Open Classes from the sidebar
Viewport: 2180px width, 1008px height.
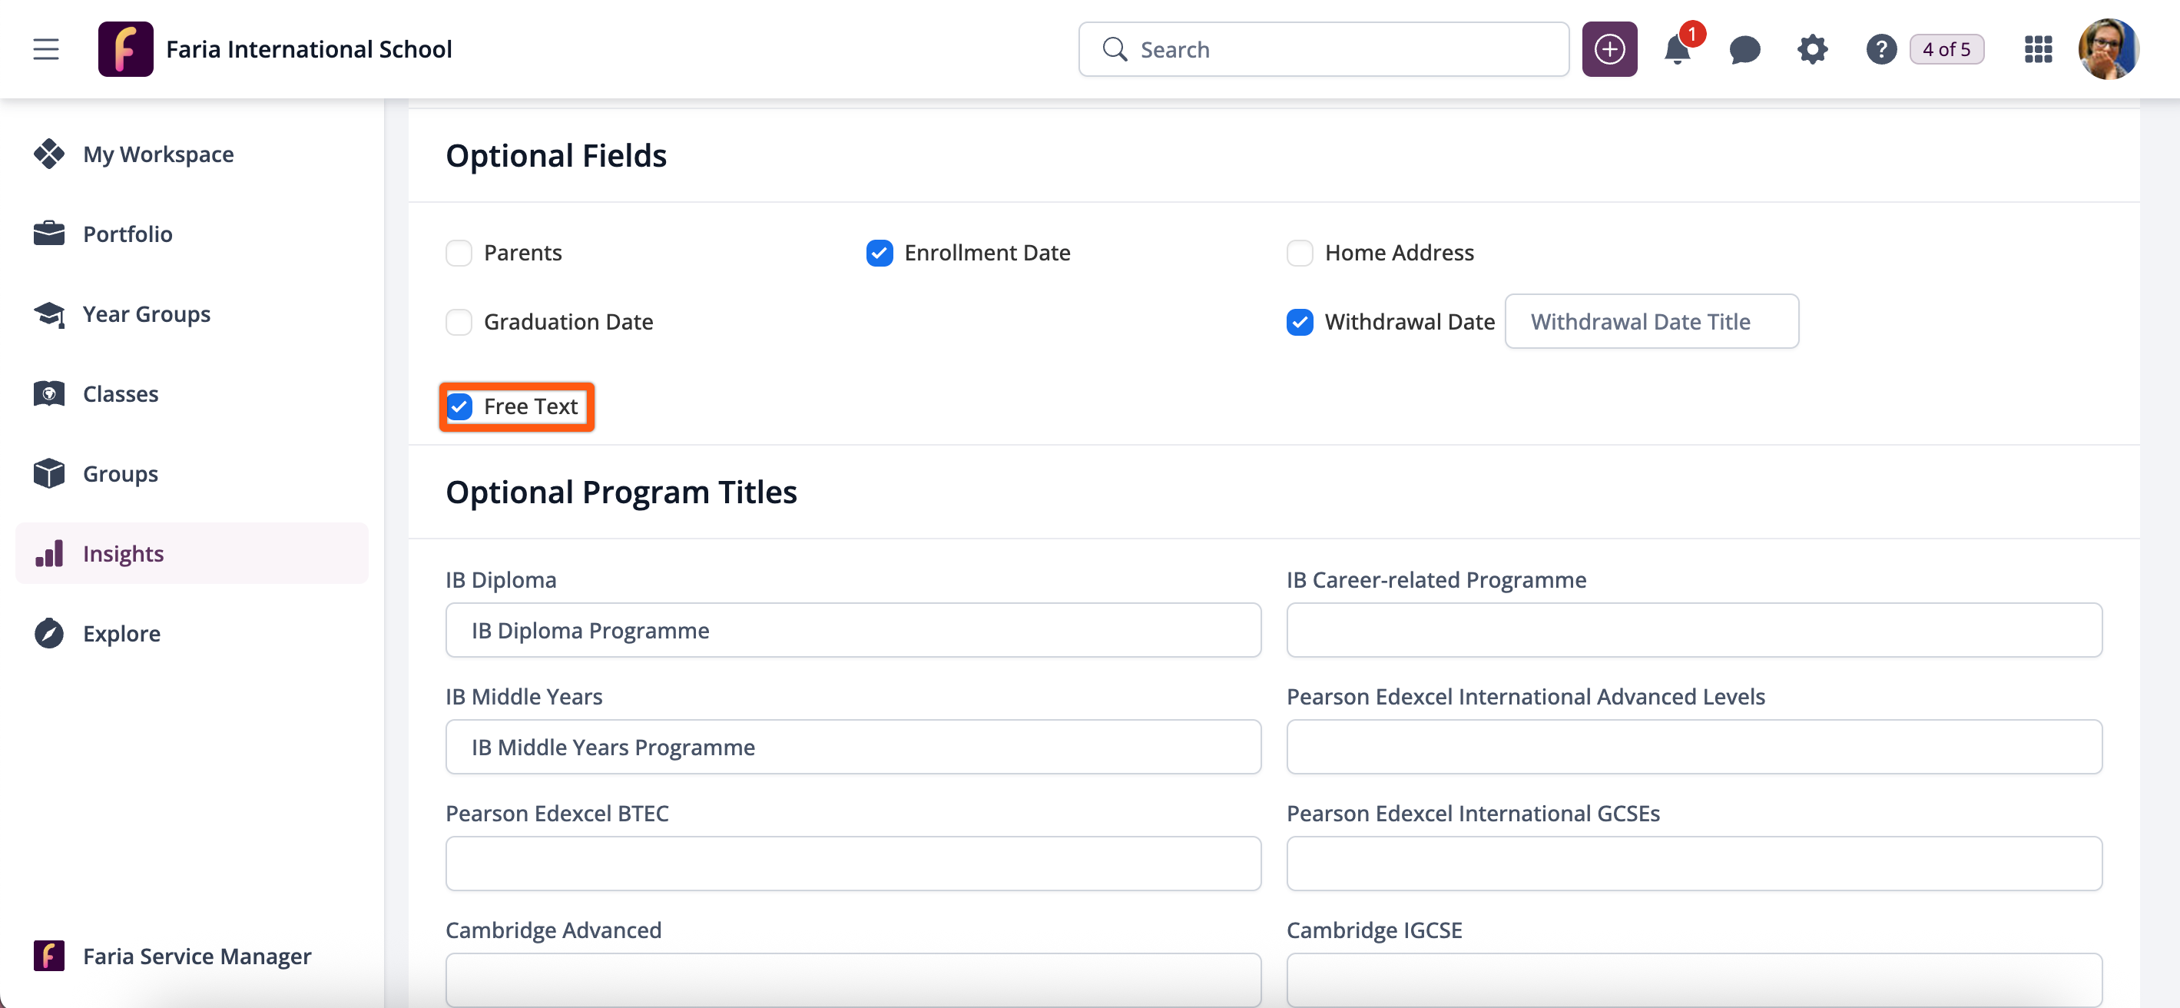click(120, 393)
